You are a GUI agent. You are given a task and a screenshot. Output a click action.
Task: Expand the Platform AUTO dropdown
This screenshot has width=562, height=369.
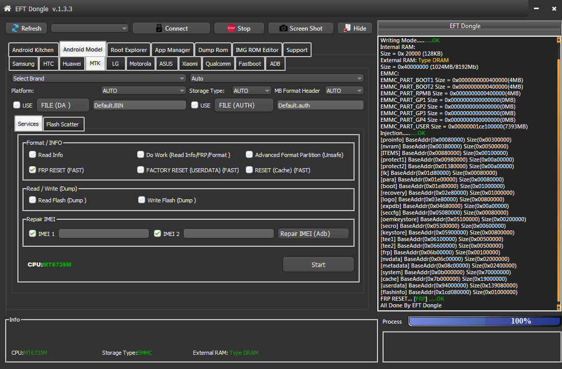(x=143, y=91)
